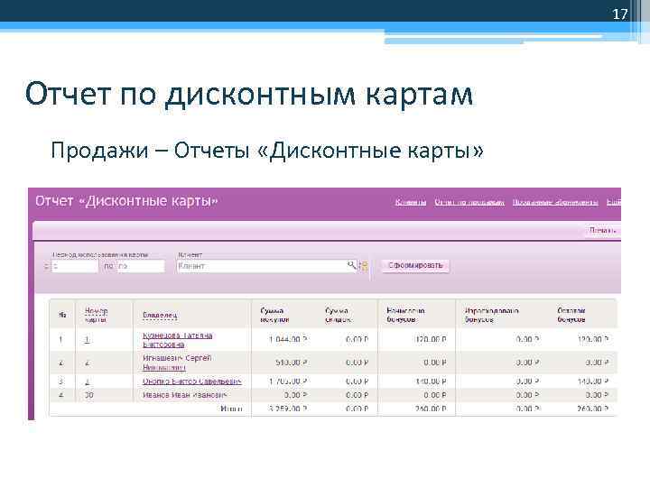Select the 510,00 purchase sum cell

tap(292, 363)
